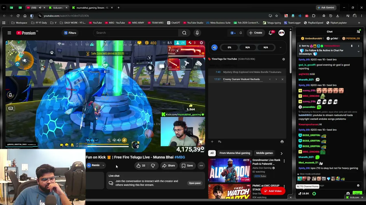The image size is (366, 205).
Task: Jump to the 7:43 time tag
Action: click(x=218, y=72)
